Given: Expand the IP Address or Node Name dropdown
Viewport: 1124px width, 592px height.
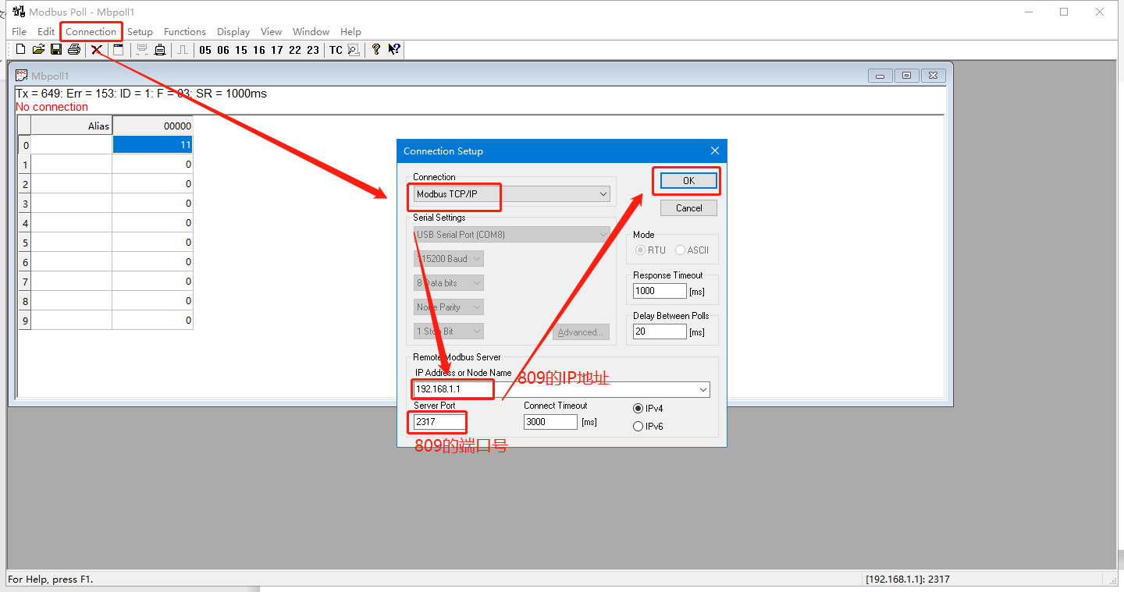Looking at the screenshot, I should coord(702,389).
